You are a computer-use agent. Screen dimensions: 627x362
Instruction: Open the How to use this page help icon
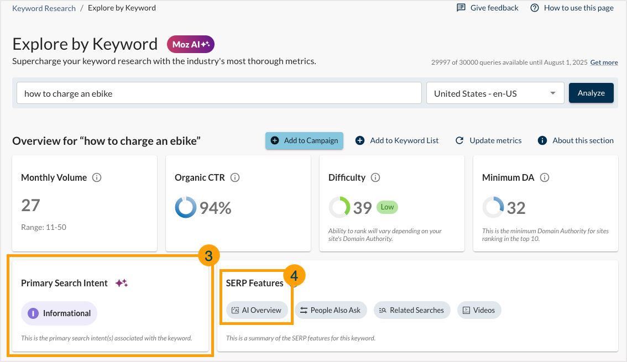tap(535, 8)
